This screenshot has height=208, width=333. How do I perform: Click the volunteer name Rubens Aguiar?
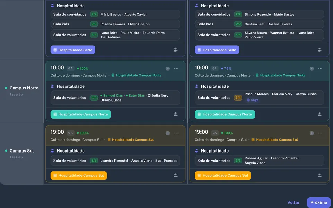(x=256, y=158)
